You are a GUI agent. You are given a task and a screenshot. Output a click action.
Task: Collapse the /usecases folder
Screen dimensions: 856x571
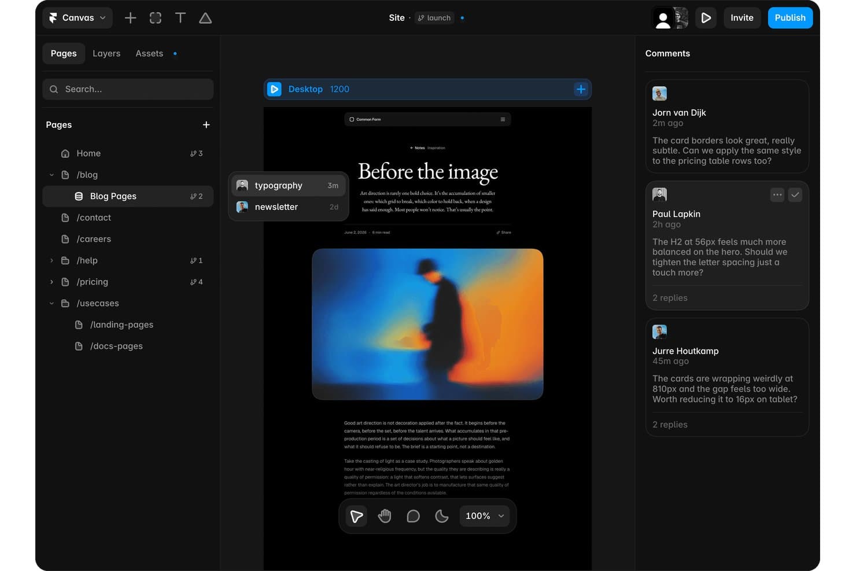point(51,303)
